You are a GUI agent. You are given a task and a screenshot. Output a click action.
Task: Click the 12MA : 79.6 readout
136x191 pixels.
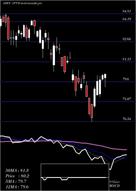coord(17,187)
